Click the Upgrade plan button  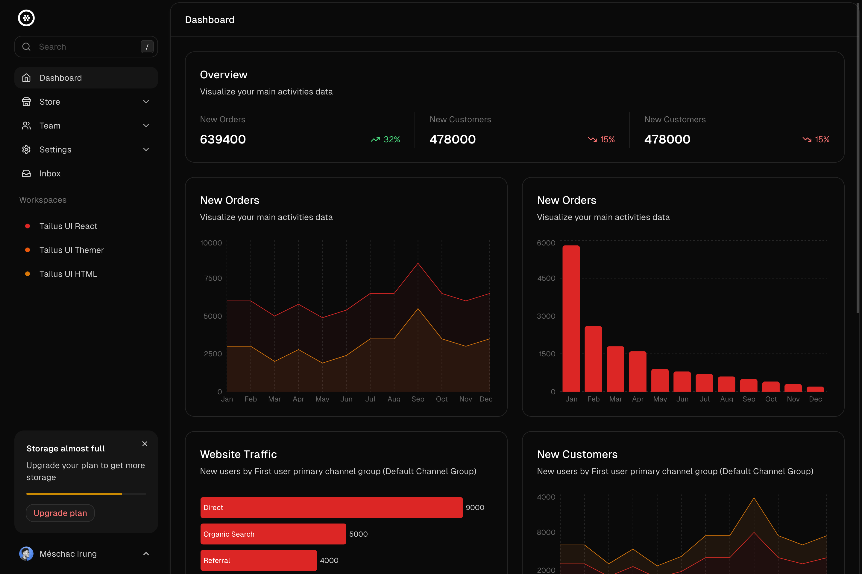tap(60, 513)
